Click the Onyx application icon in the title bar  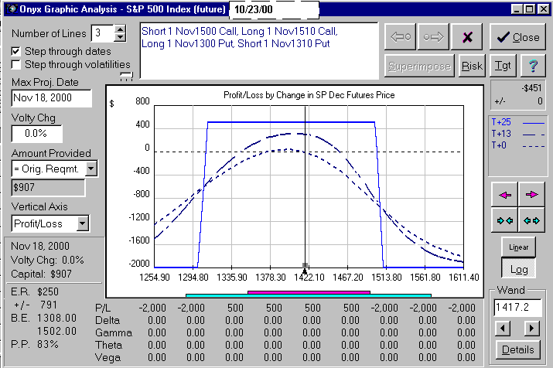[12, 9]
